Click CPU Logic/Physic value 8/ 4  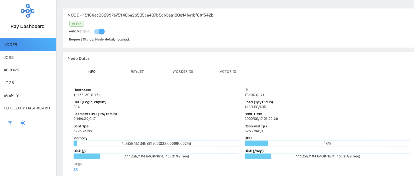[x=77, y=107]
